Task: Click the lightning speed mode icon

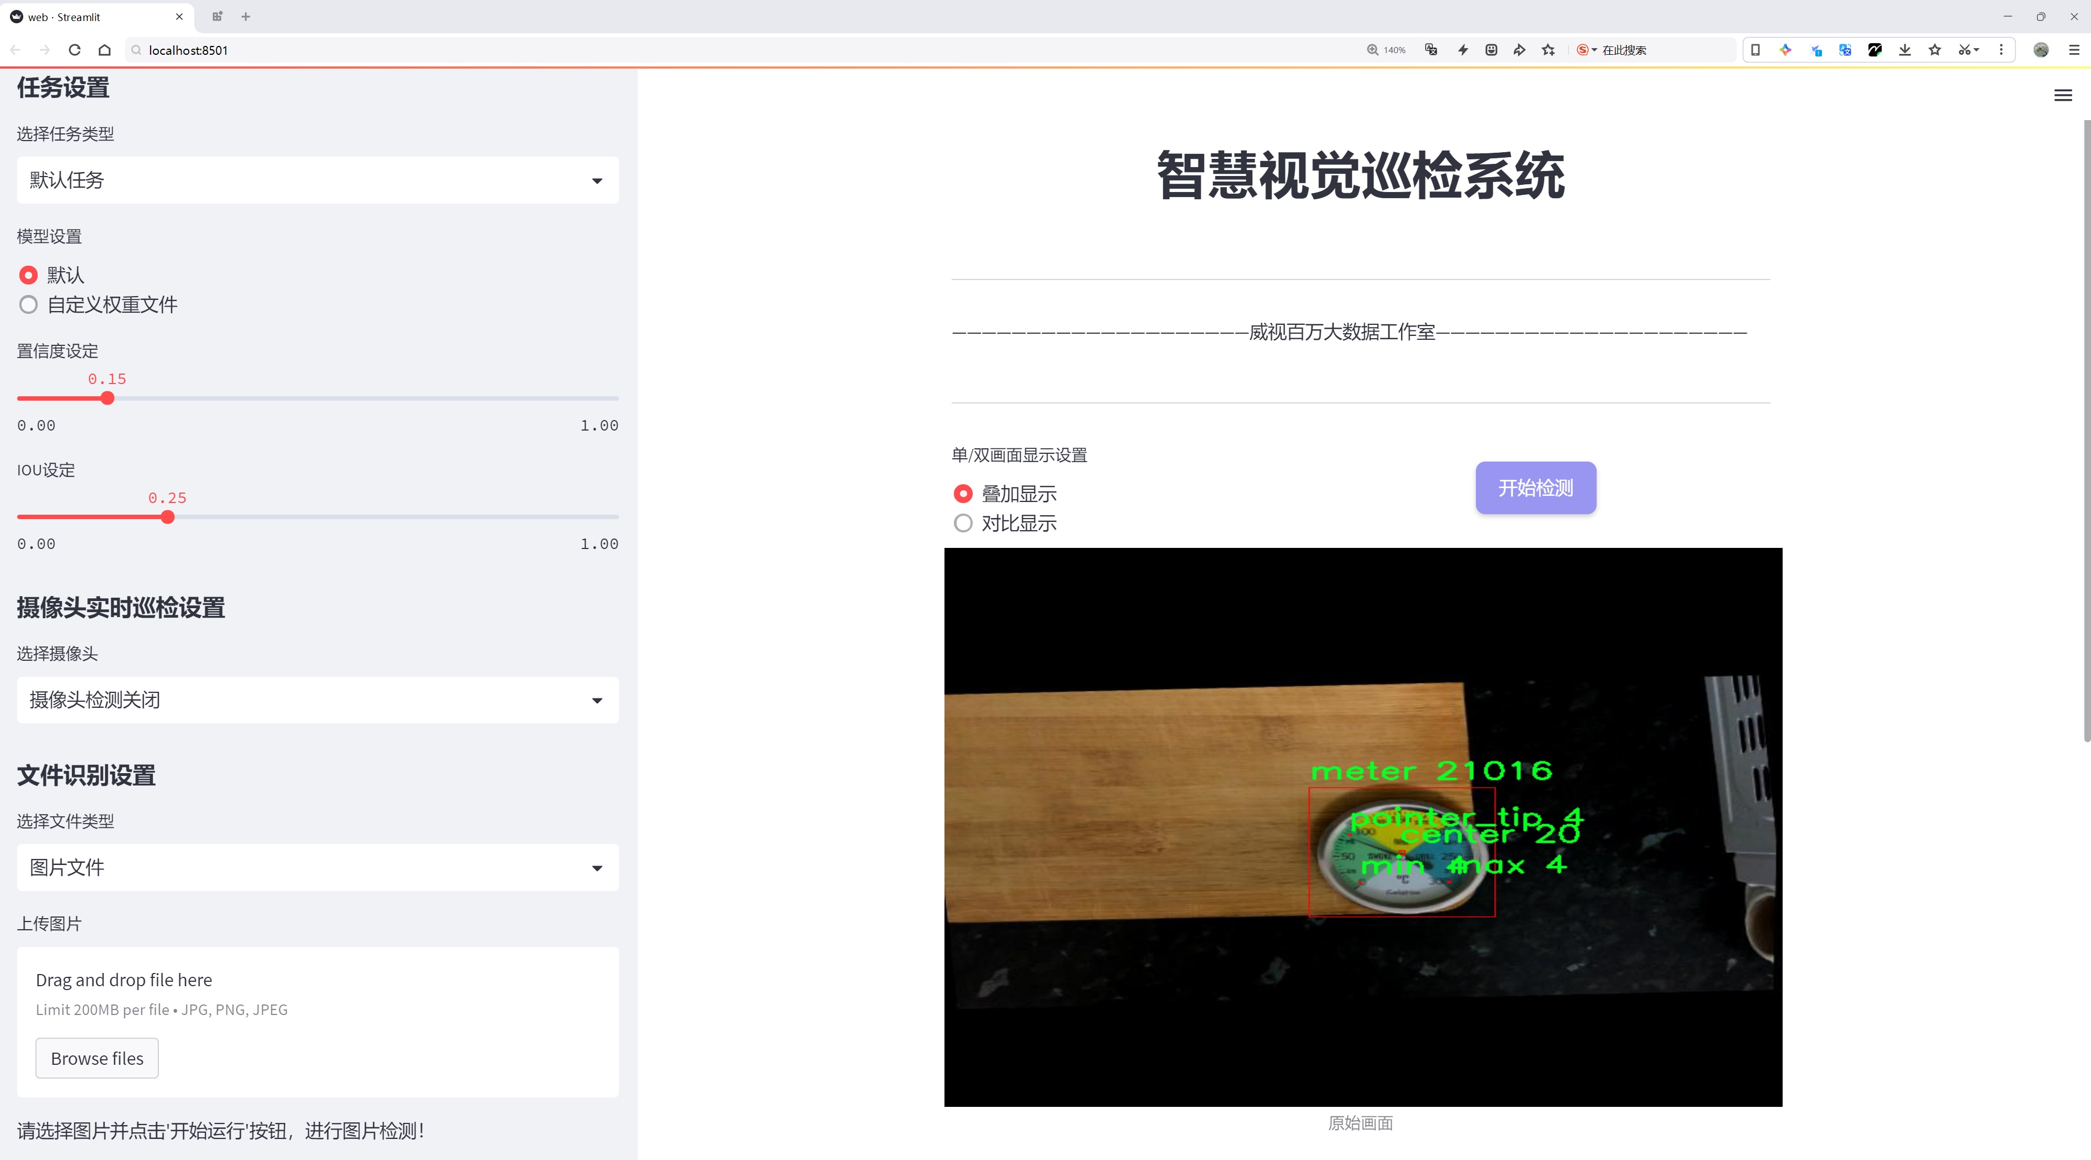Action: point(1463,50)
